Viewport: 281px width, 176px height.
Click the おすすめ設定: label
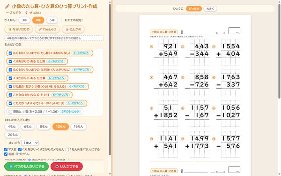click(74, 20)
